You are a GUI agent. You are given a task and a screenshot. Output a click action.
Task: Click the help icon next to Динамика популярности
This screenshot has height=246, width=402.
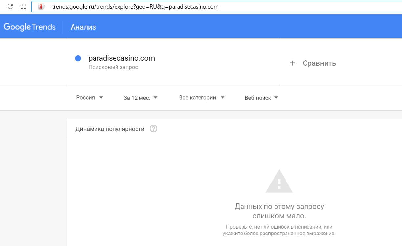pos(153,129)
